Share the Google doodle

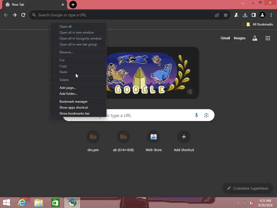[x=190, y=92]
